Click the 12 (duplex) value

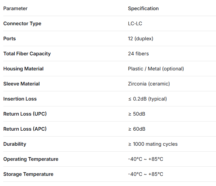(140, 39)
